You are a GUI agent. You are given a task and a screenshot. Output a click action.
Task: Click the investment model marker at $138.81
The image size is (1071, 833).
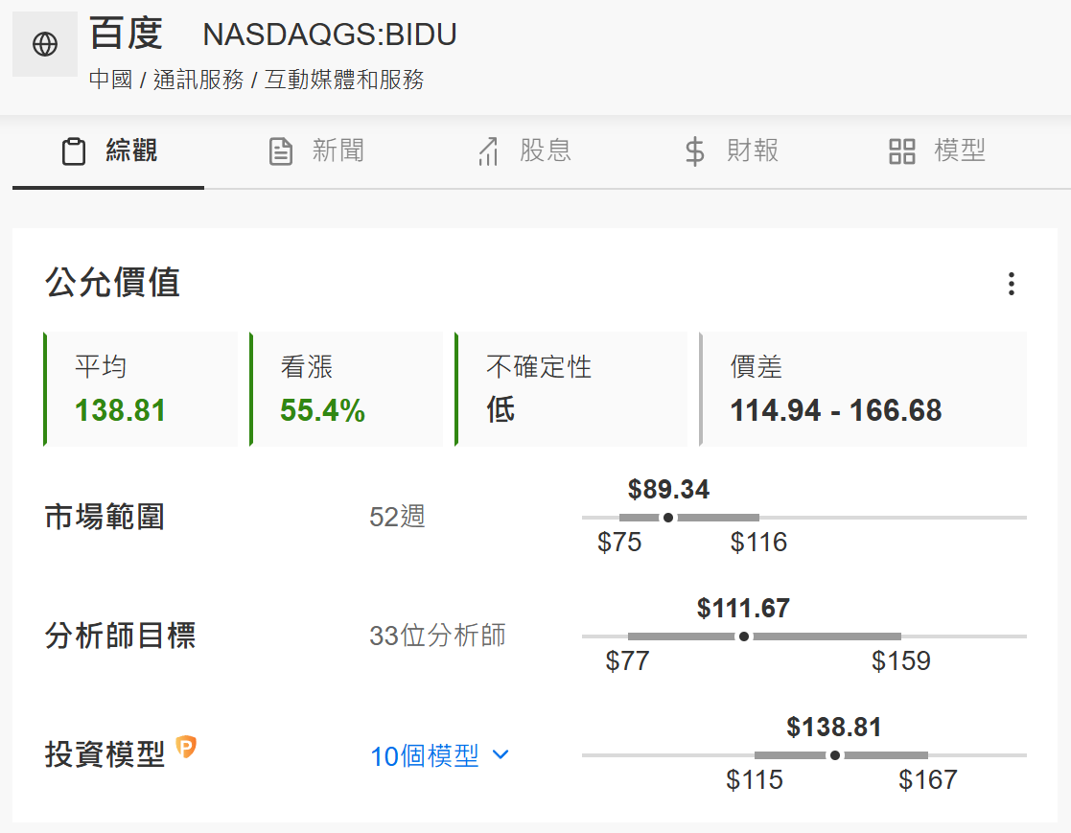click(x=835, y=755)
